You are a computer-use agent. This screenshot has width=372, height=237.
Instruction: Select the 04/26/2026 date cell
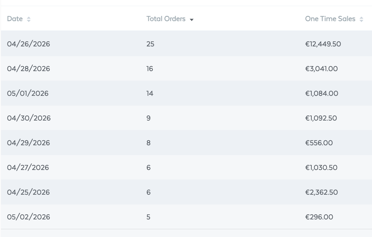(x=28, y=44)
